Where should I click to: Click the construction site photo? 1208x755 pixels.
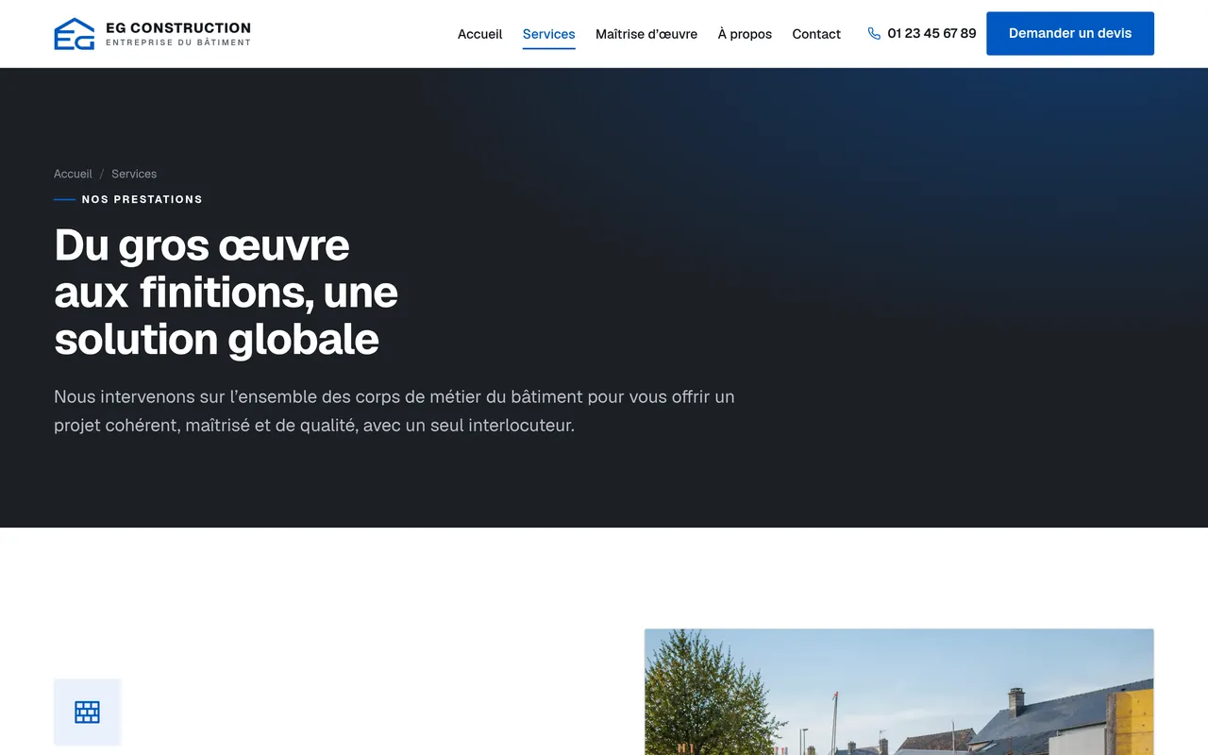(x=899, y=692)
